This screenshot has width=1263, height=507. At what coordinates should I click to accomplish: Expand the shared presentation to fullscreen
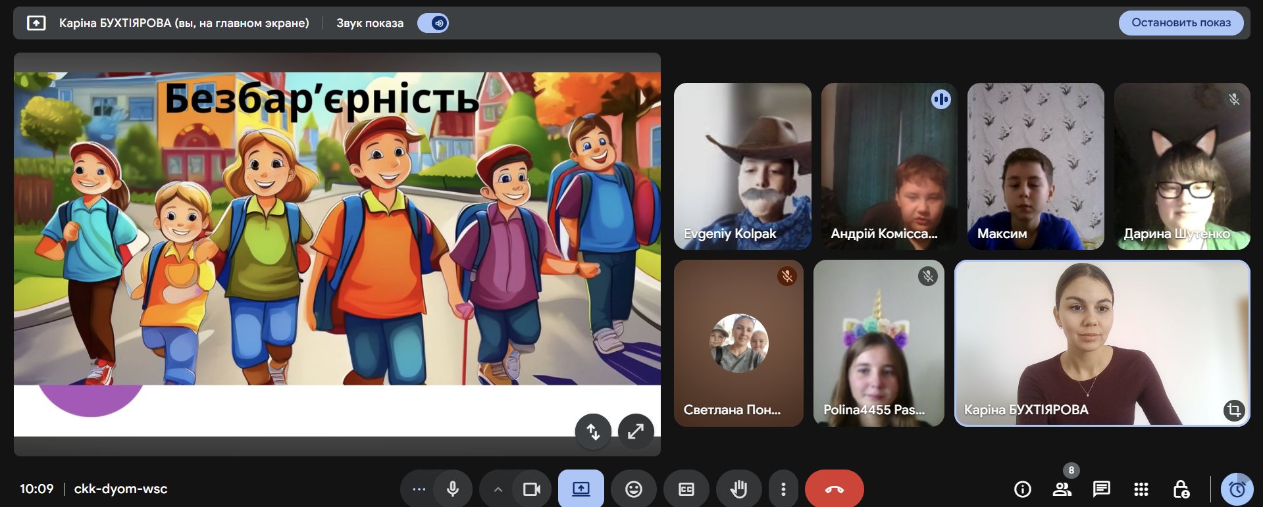click(x=636, y=431)
